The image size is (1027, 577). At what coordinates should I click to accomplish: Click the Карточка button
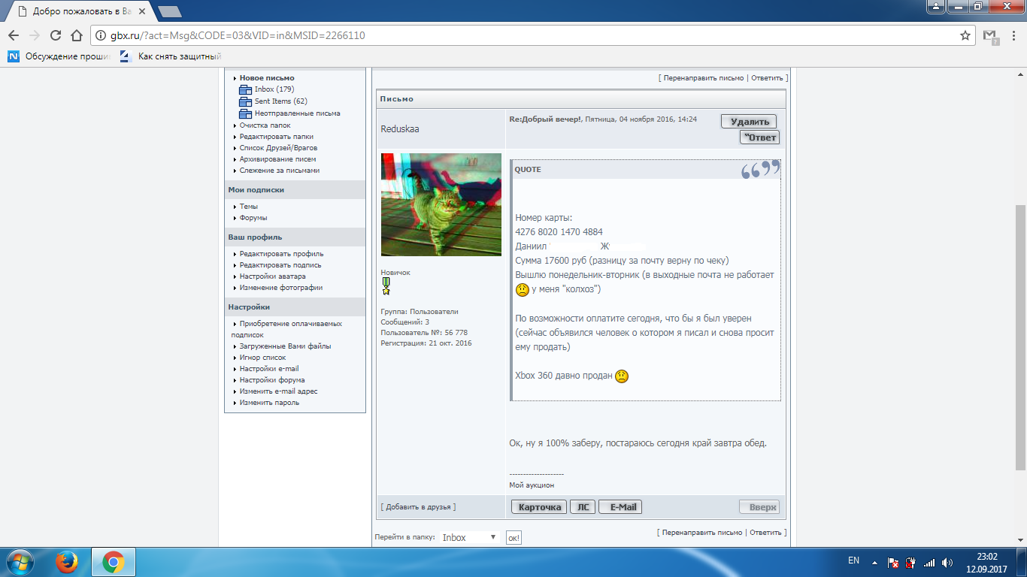pyautogui.click(x=539, y=507)
